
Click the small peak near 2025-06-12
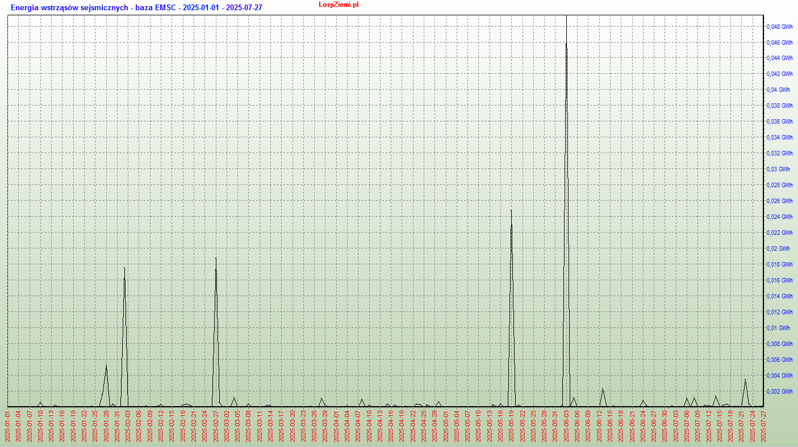[603, 389]
